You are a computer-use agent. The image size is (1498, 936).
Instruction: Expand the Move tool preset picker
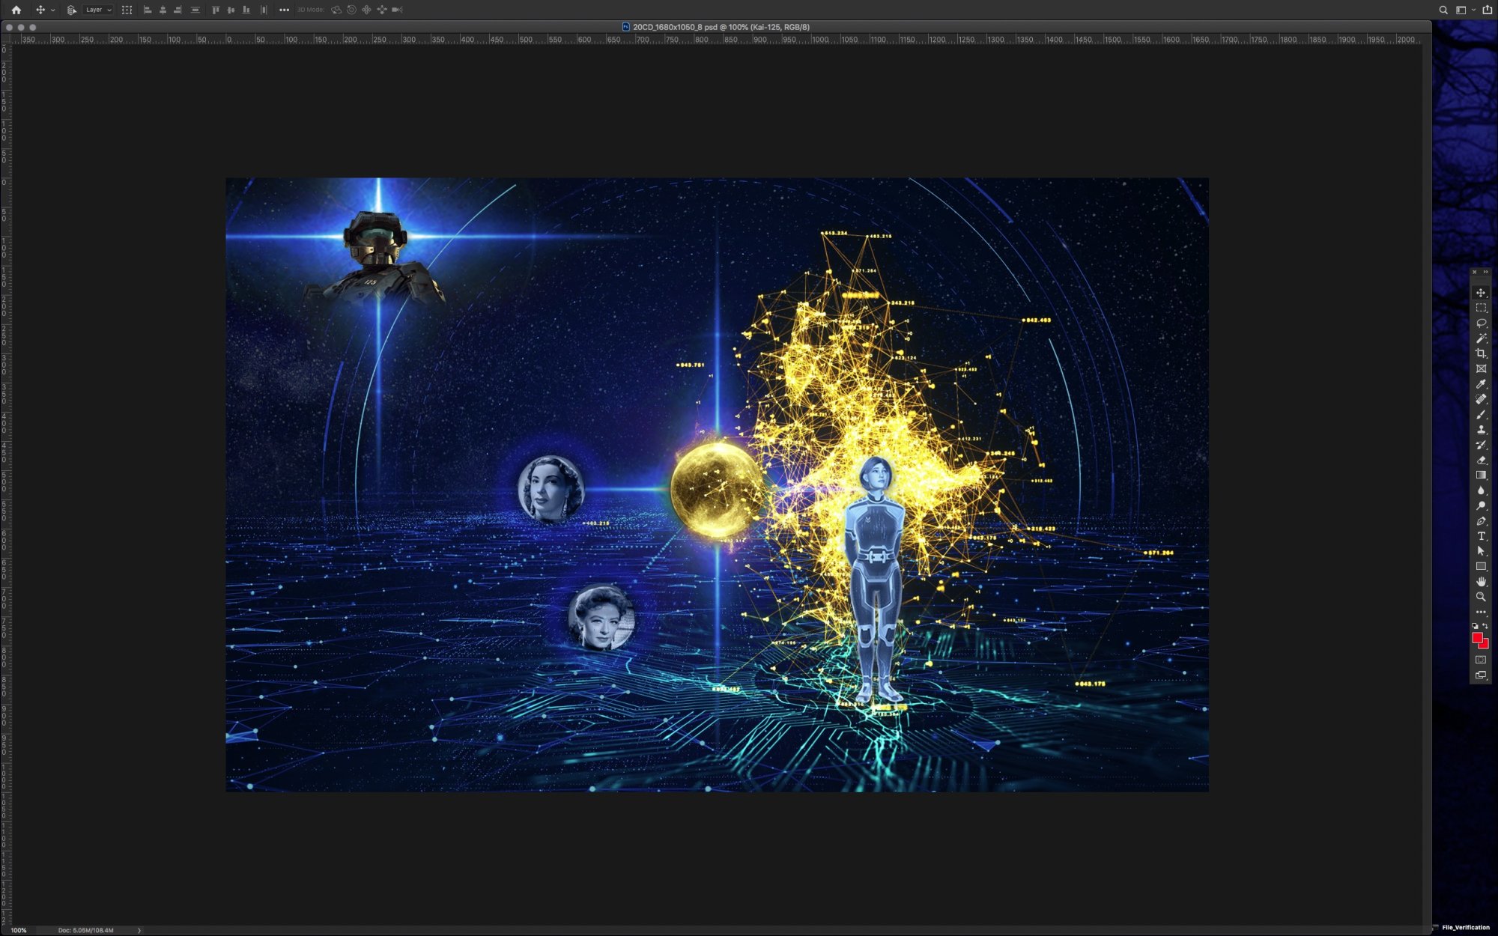click(52, 10)
